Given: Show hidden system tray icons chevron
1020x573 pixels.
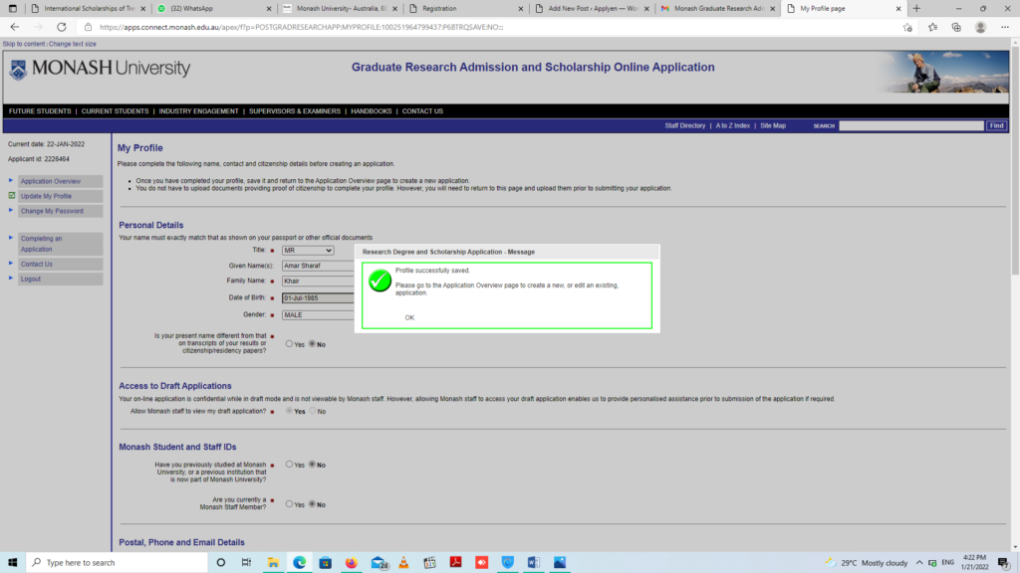Looking at the screenshot, I should coord(919,563).
